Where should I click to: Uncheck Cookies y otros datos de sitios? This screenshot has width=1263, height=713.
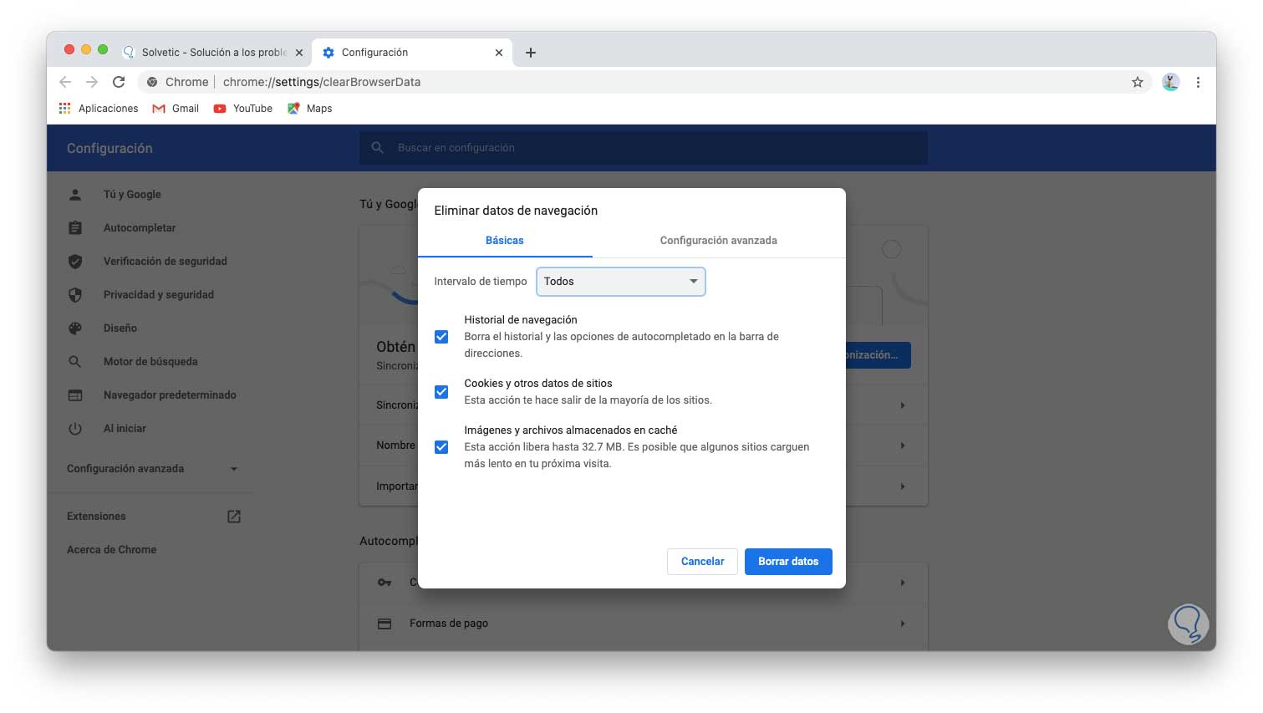(x=441, y=391)
